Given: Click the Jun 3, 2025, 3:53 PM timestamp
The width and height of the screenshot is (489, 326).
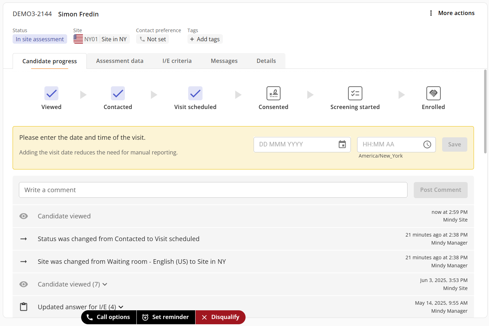Looking at the screenshot, I should pyautogui.click(x=444, y=280).
